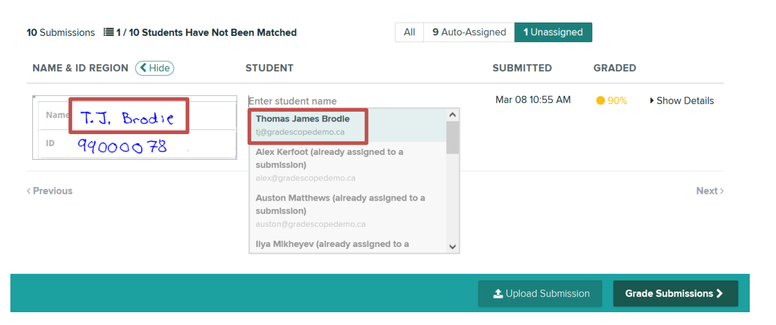This screenshot has width=776, height=325.
Task: Select the 1 Unassigned filter tab
Action: 553,32
